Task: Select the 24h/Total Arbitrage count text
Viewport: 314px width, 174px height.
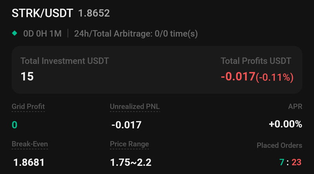Action: 136,34
